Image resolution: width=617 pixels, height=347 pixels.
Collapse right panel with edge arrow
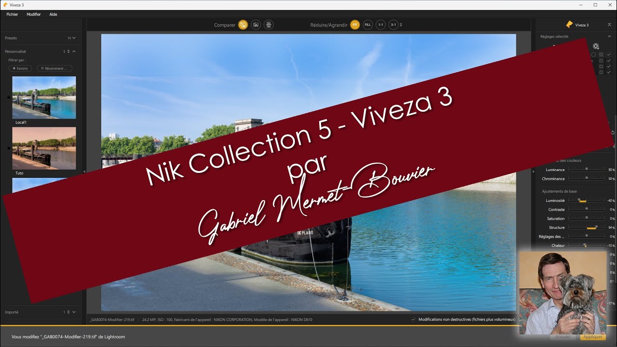tap(533, 172)
